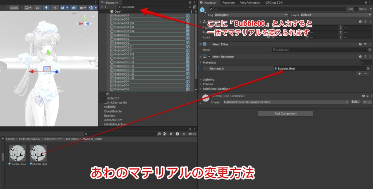This screenshot has height=189, width=373.
Task: Click the GameObject cube icon in Inspector
Action: coord(202,10)
